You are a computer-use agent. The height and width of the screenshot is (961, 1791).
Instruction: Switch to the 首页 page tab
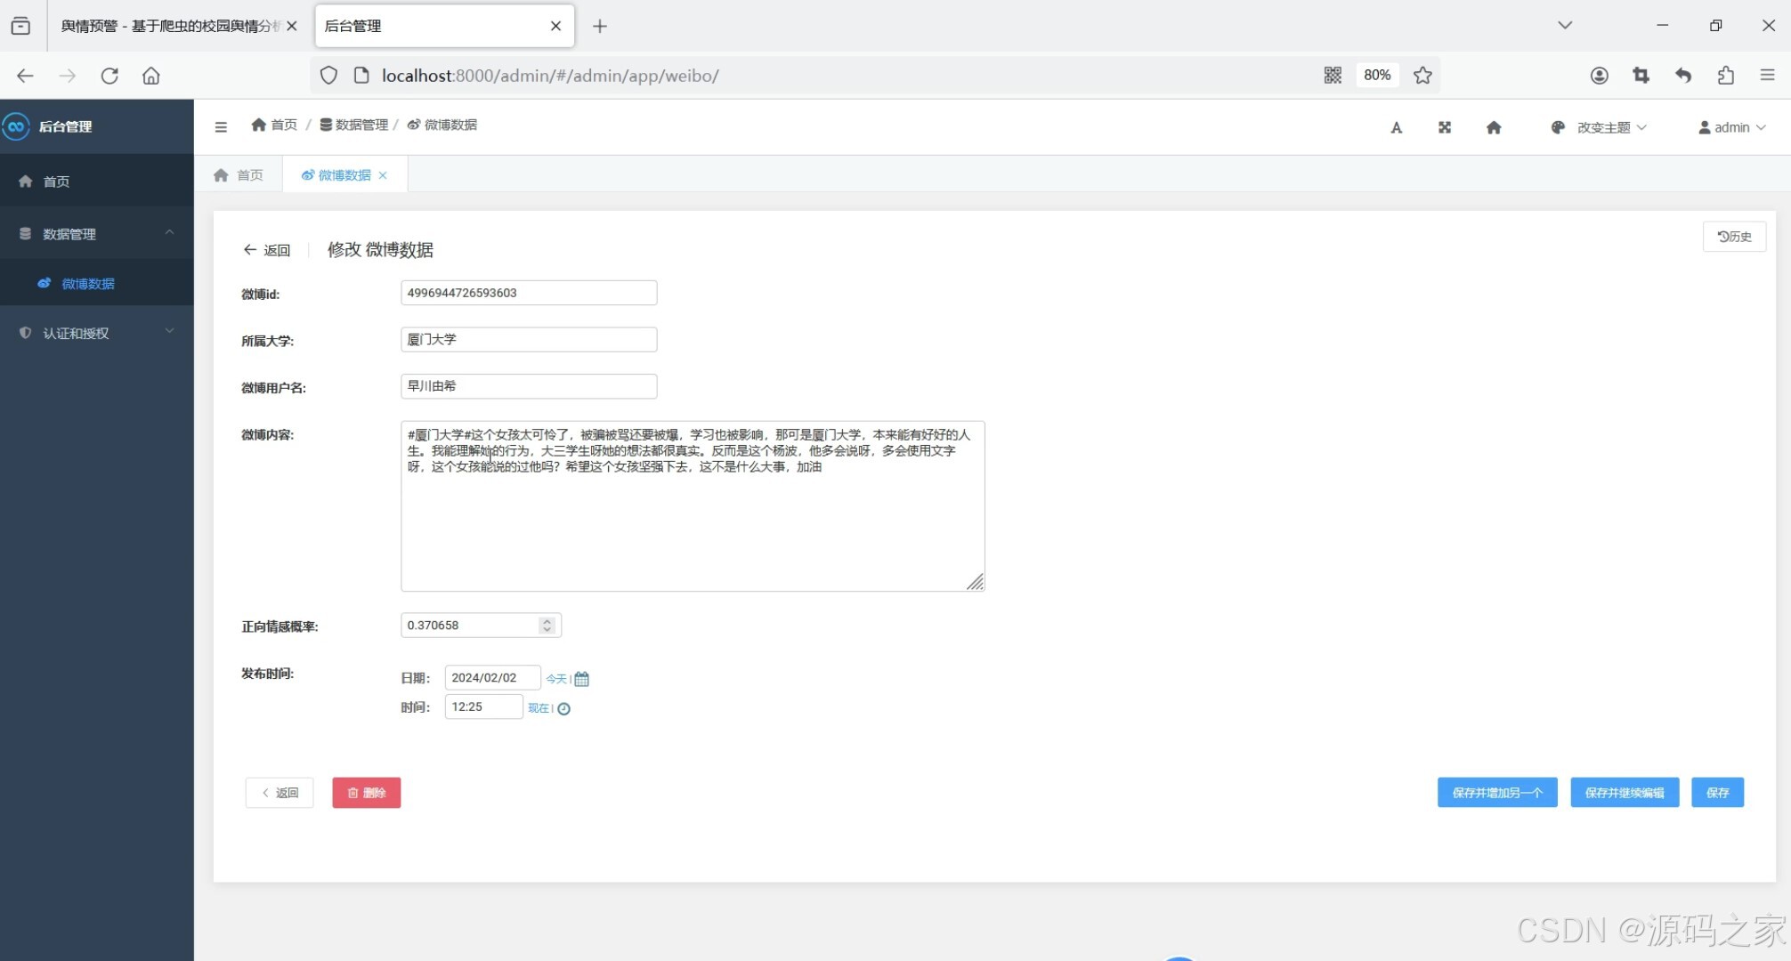coord(239,175)
